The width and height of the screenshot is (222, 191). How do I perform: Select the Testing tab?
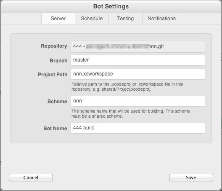[x=125, y=19]
